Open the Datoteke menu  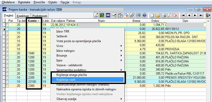[24, 2]
